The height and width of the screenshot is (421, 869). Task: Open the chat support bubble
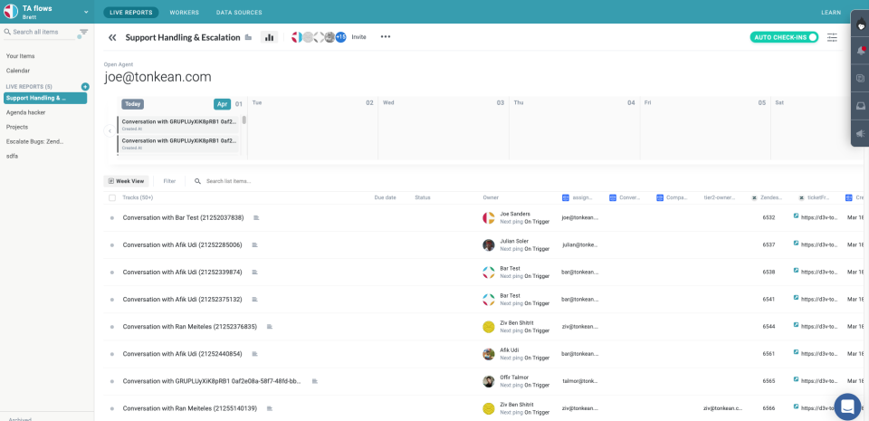pyautogui.click(x=847, y=407)
